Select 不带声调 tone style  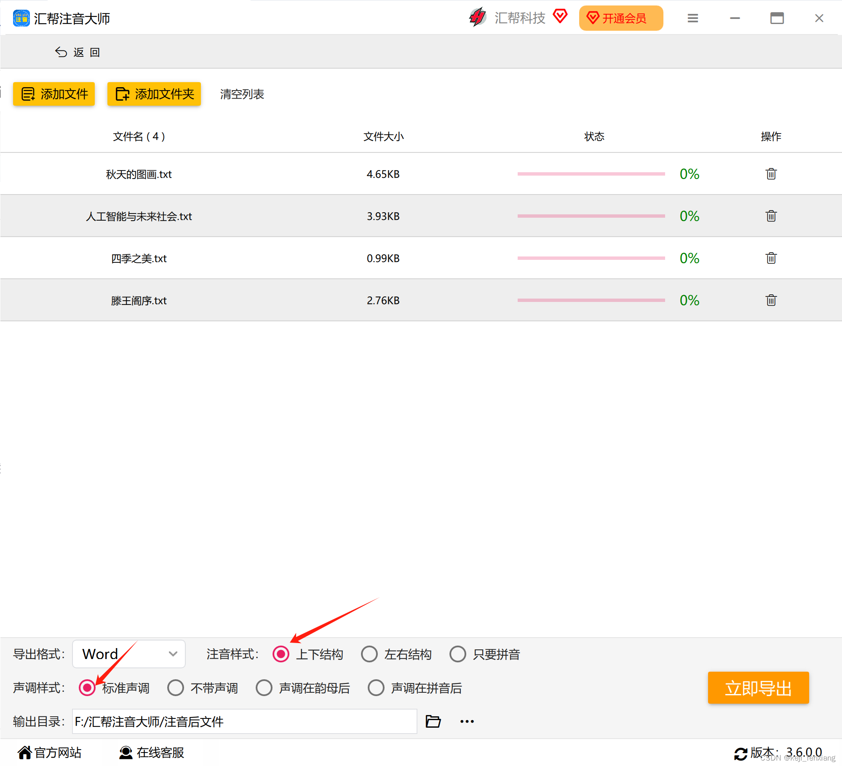(x=176, y=688)
